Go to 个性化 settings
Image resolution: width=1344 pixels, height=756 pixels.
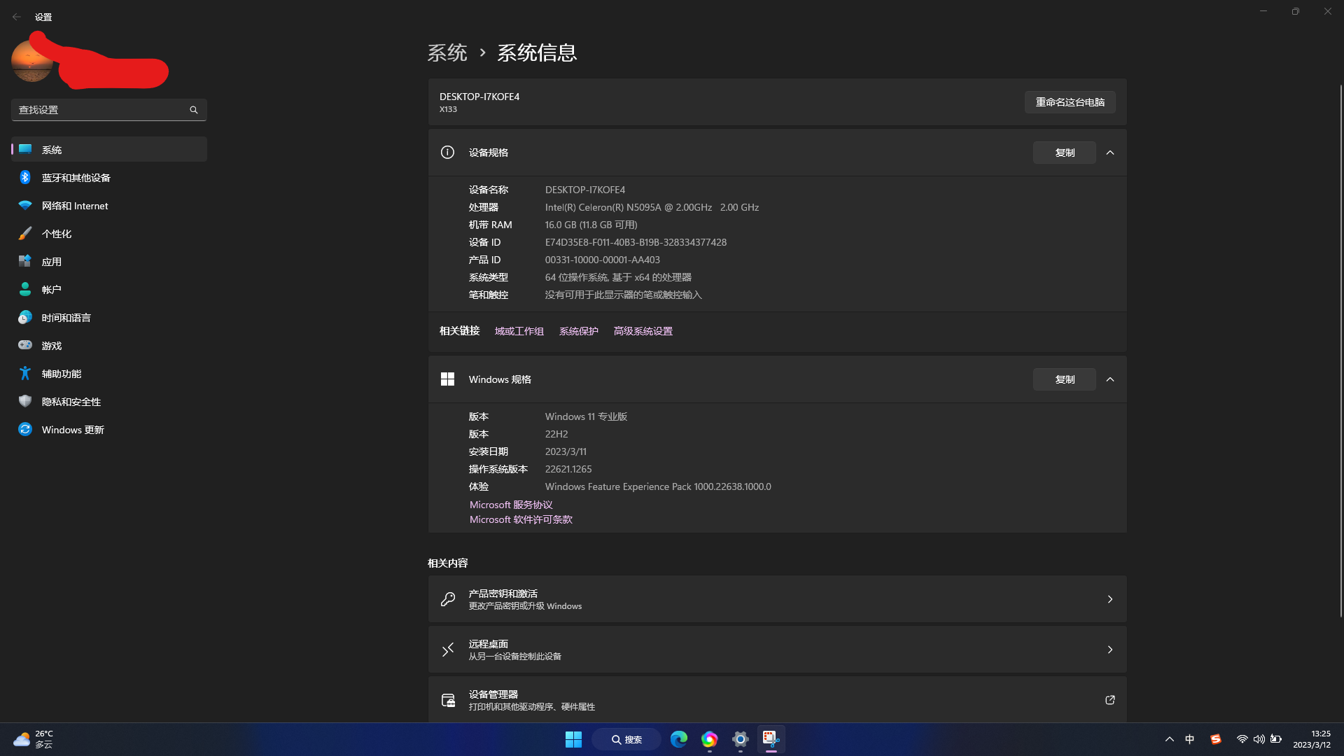109,234
